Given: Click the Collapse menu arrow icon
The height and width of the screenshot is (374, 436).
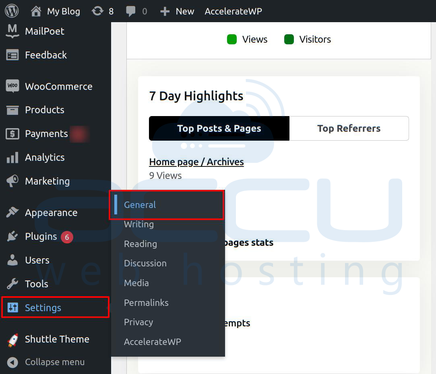Looking at the screenshot, I should 12,362.
